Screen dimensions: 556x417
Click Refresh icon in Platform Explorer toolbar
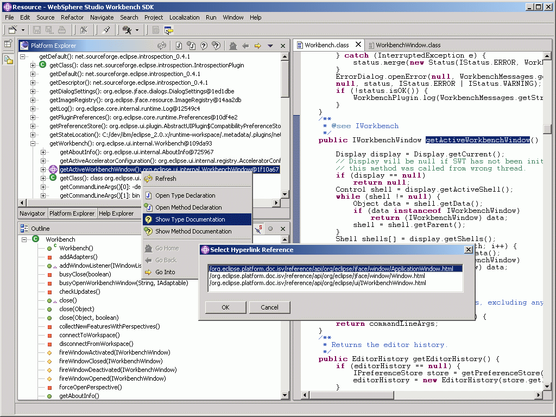[x=162, y=46]
